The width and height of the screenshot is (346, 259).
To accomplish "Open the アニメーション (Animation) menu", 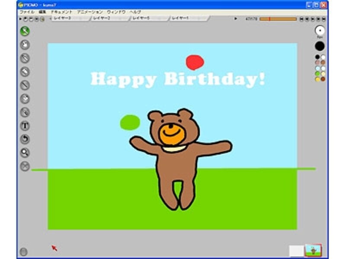I will click(90, 12).
